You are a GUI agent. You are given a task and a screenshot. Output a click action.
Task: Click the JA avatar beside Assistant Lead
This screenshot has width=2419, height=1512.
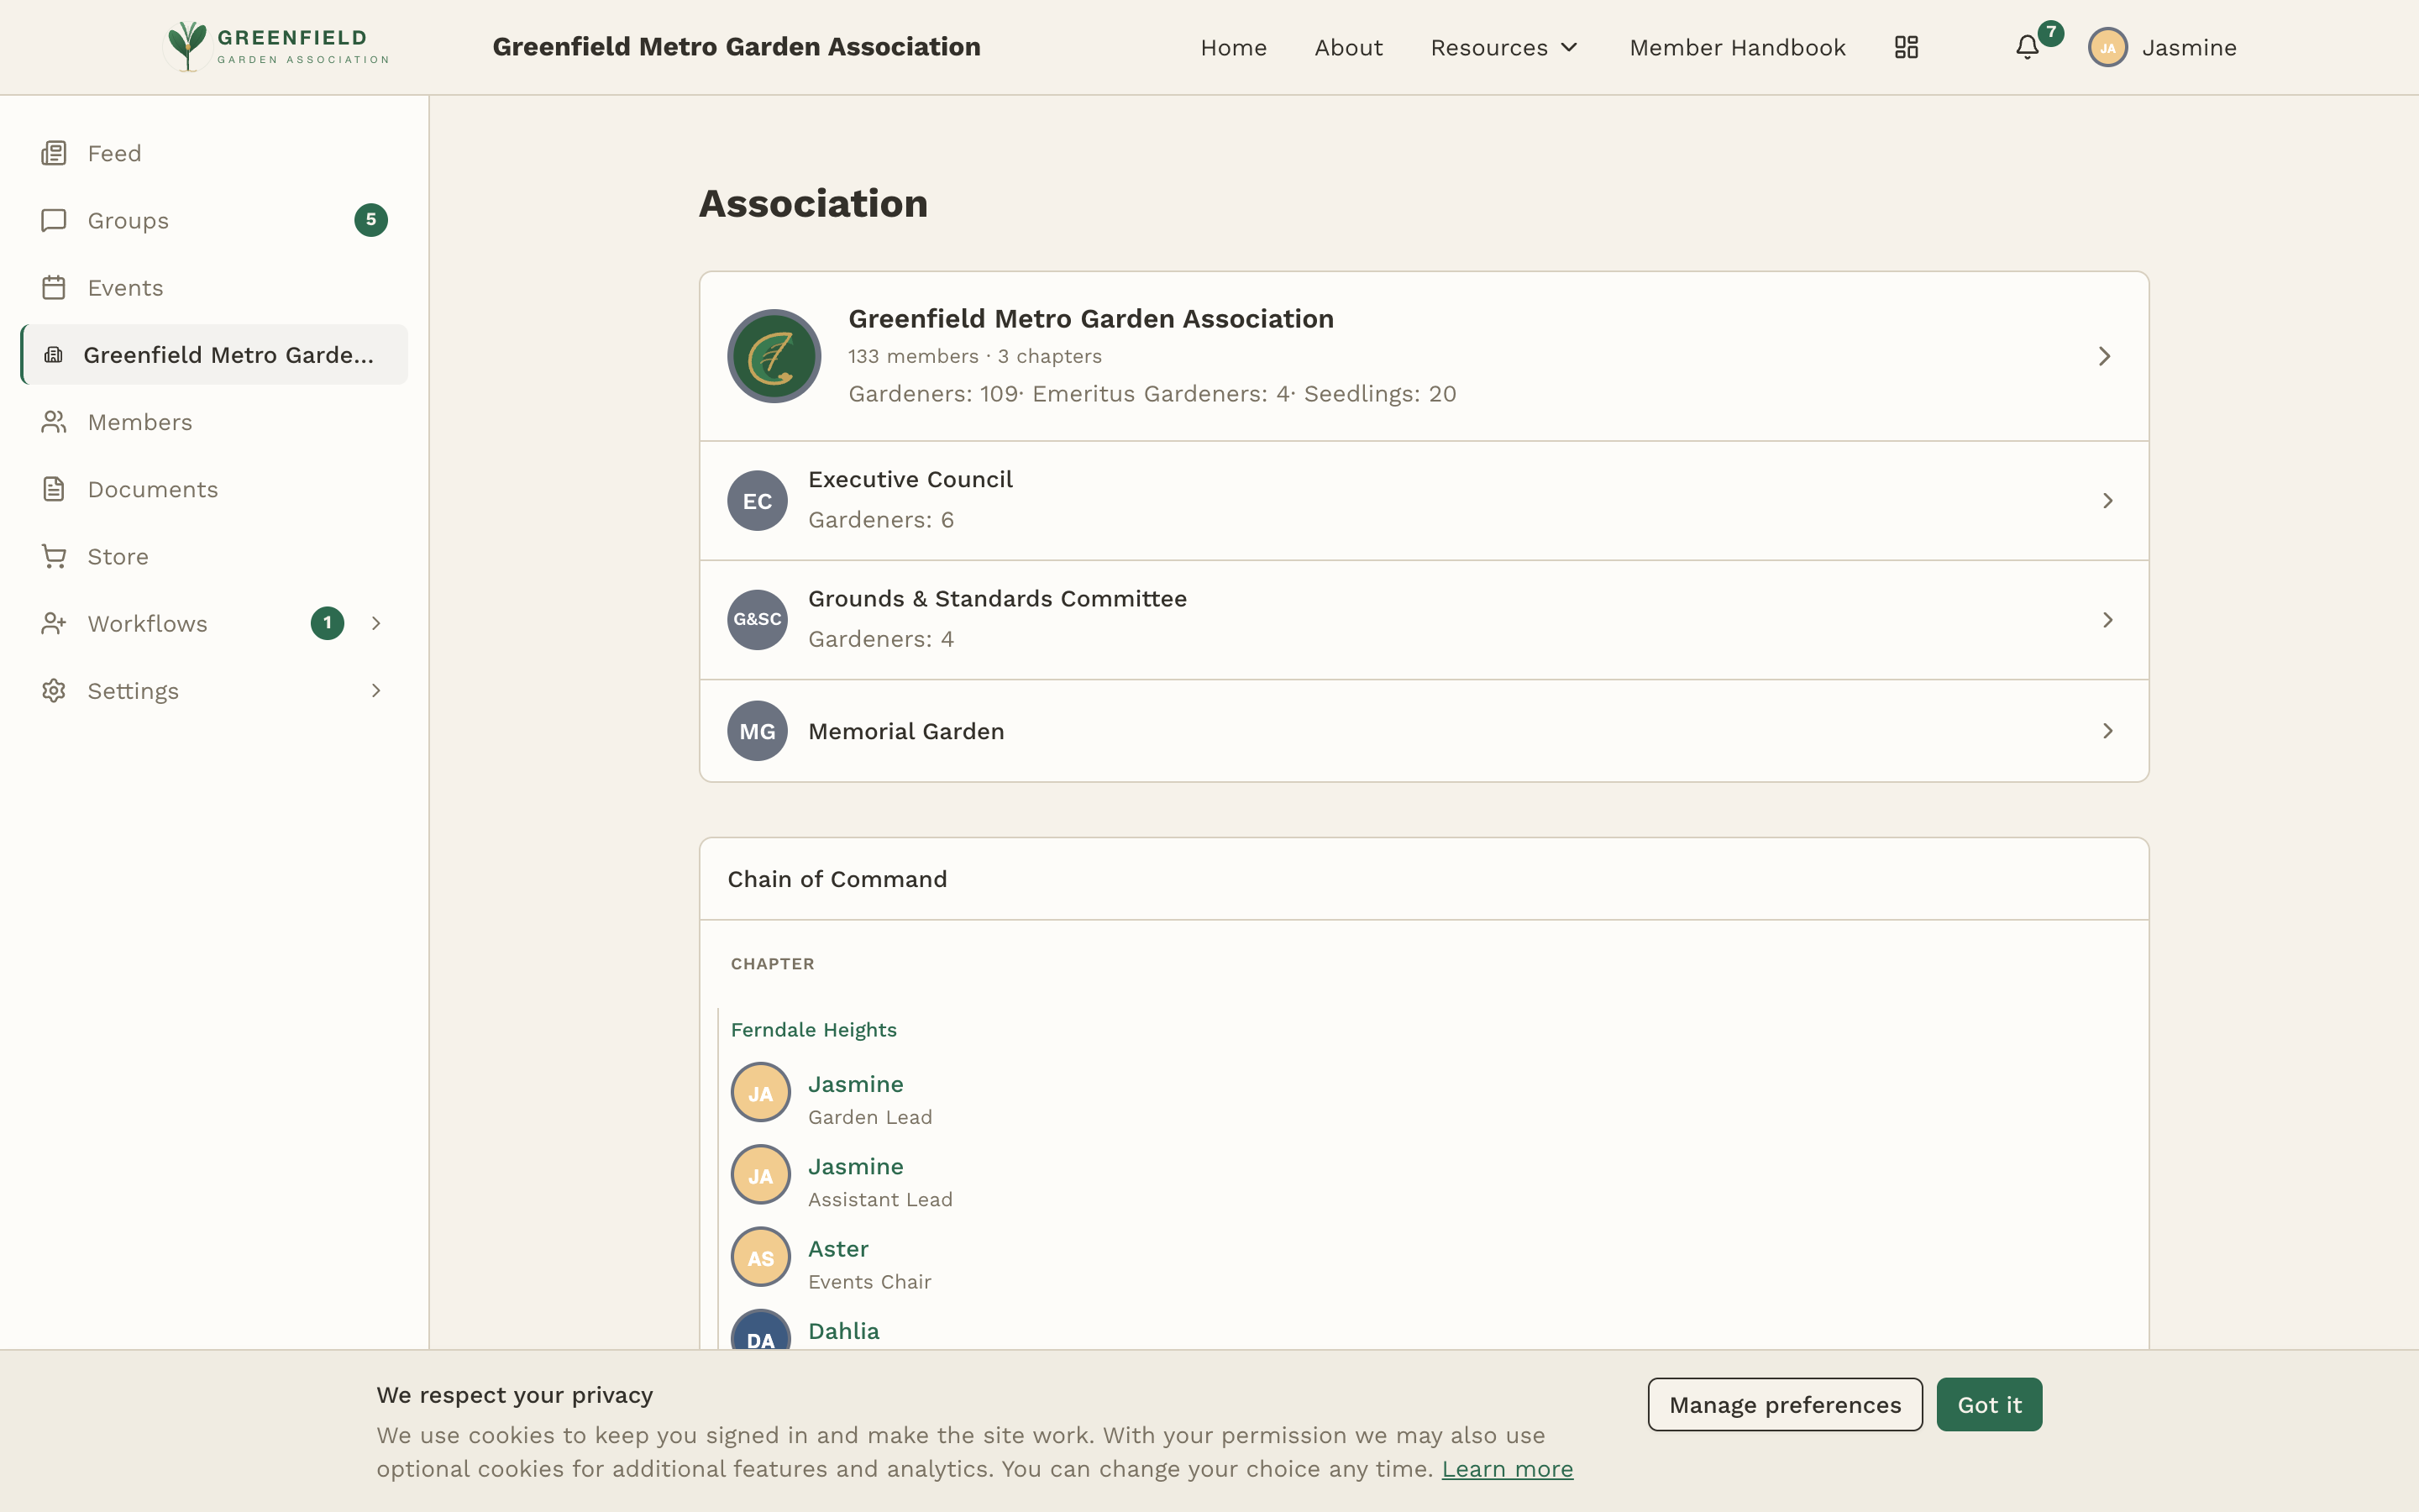click(x=761, y=1175)
